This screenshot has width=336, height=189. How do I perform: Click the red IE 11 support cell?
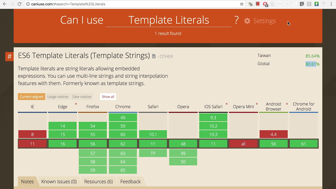pyautogui.click(x=32, y=144)
